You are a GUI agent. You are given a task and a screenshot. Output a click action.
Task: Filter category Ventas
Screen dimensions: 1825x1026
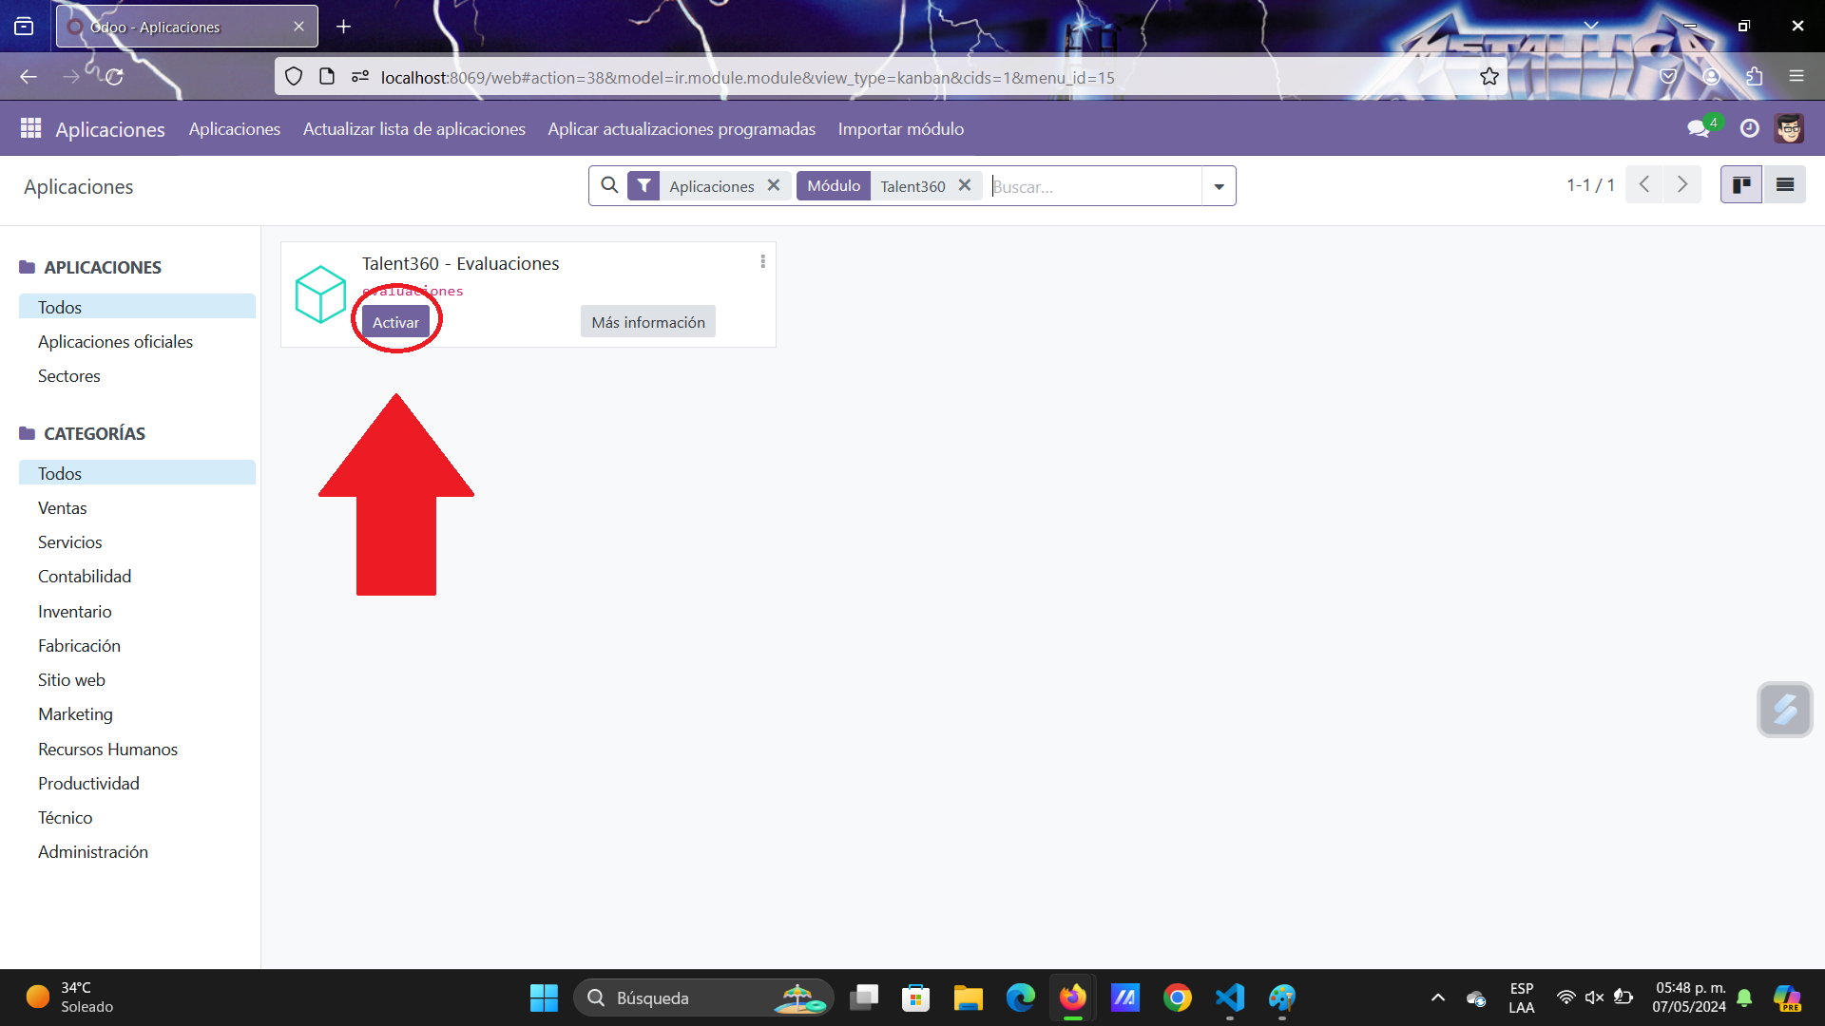pos(137,507)
